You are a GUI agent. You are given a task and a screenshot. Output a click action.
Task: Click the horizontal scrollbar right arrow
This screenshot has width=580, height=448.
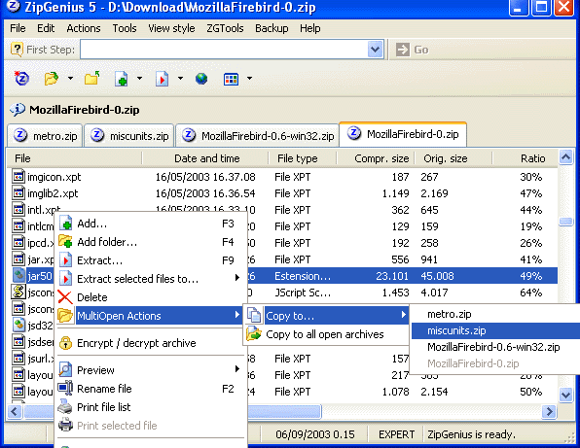(549, 411)
